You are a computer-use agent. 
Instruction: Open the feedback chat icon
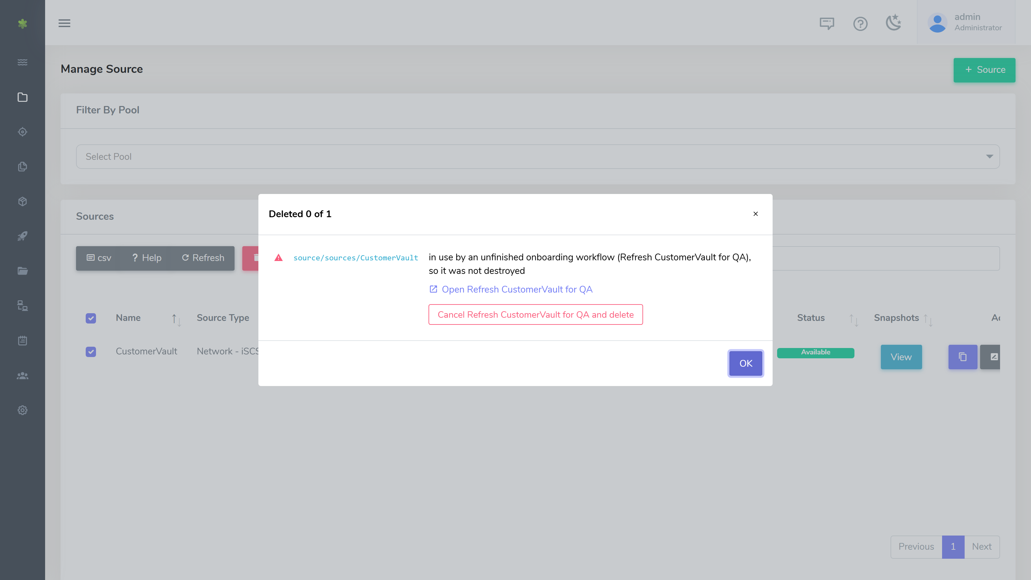[x=827, y=24]
